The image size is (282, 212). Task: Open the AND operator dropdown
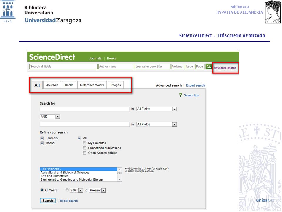tap(50, 117)
